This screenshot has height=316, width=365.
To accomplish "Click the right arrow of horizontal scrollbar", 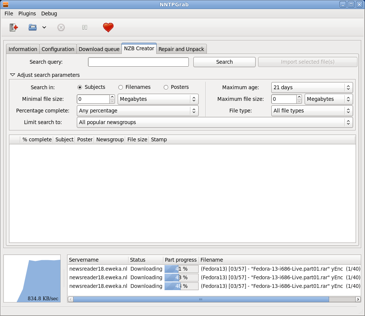I will tap(358, 299).
